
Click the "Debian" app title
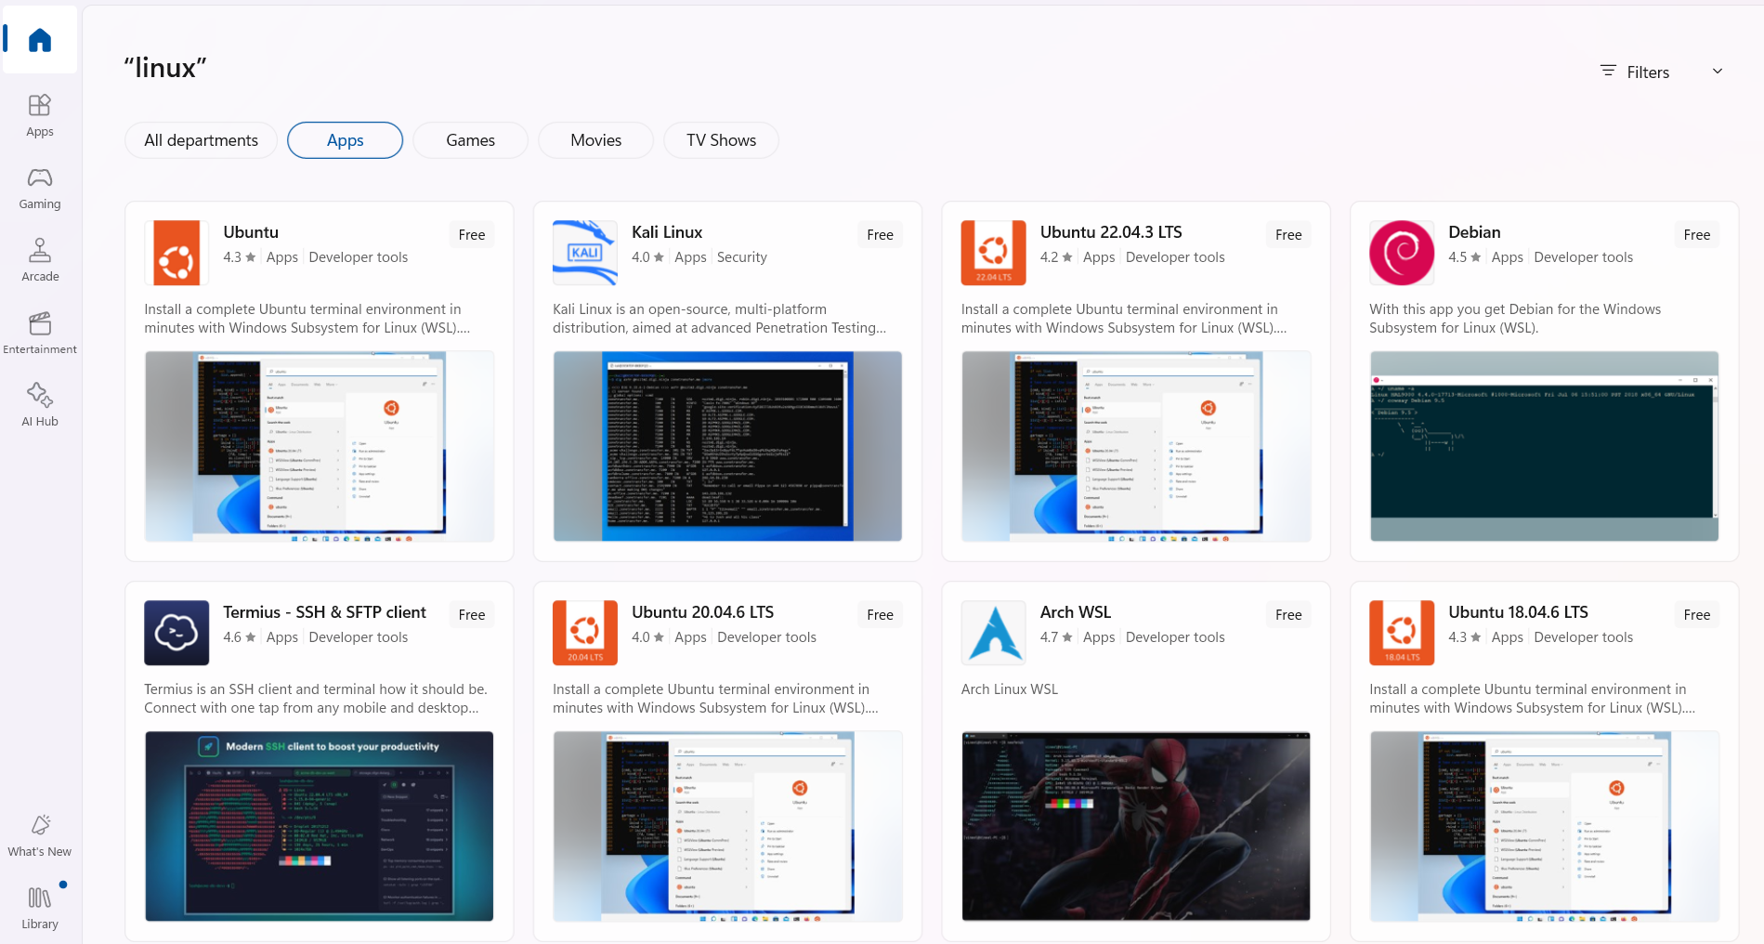[x=1474, y=232]
